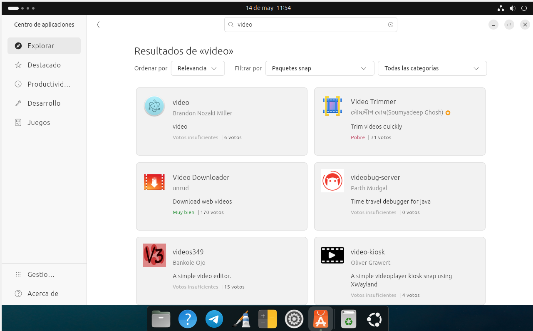Image resolution: width=533 pixels, height=331 pixels.
Task: Click the search input field
Action: 310,25
